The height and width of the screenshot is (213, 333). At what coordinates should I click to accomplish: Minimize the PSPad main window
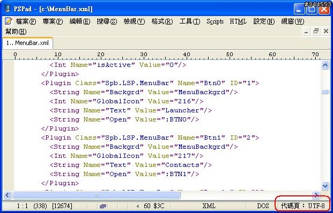299,9
